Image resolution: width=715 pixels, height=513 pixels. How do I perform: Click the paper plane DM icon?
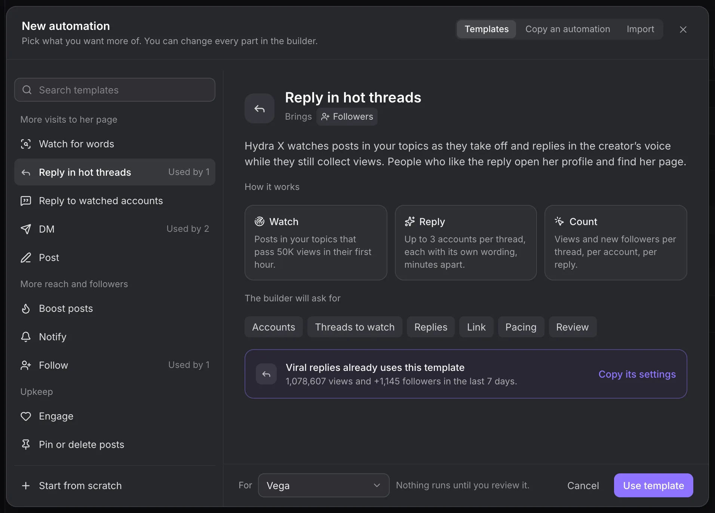pyautogui.click(x=26, y=229)
